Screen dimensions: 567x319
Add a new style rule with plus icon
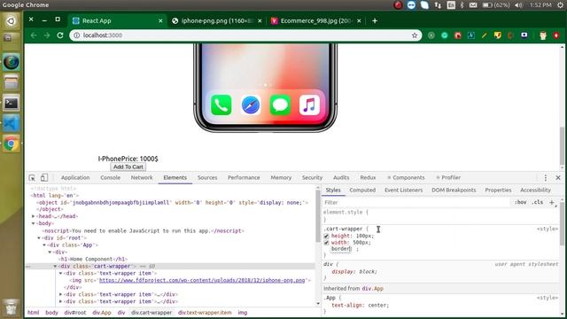(552, 203)
